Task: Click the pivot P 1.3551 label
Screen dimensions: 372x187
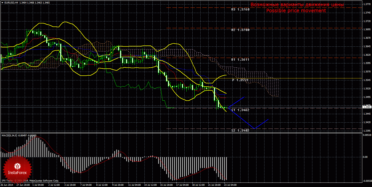Action: [x=241, y=80]
